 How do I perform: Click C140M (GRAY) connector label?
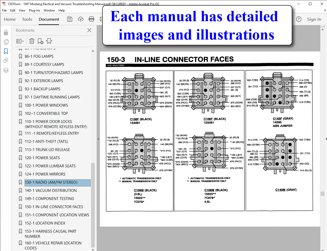(286, 190)
